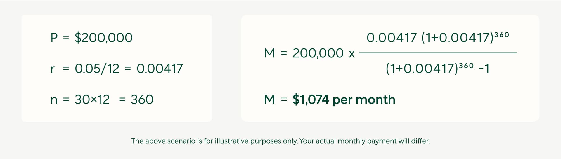Click the "360" result in the n line
This screenshot has height=159, width=561.
(x=142, y=100)
